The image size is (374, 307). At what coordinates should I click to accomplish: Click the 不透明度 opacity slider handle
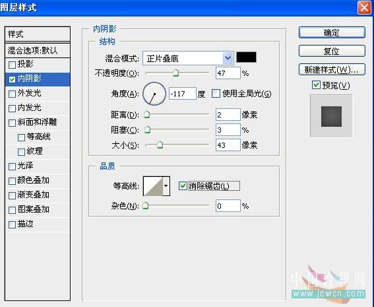click(176, 73)
